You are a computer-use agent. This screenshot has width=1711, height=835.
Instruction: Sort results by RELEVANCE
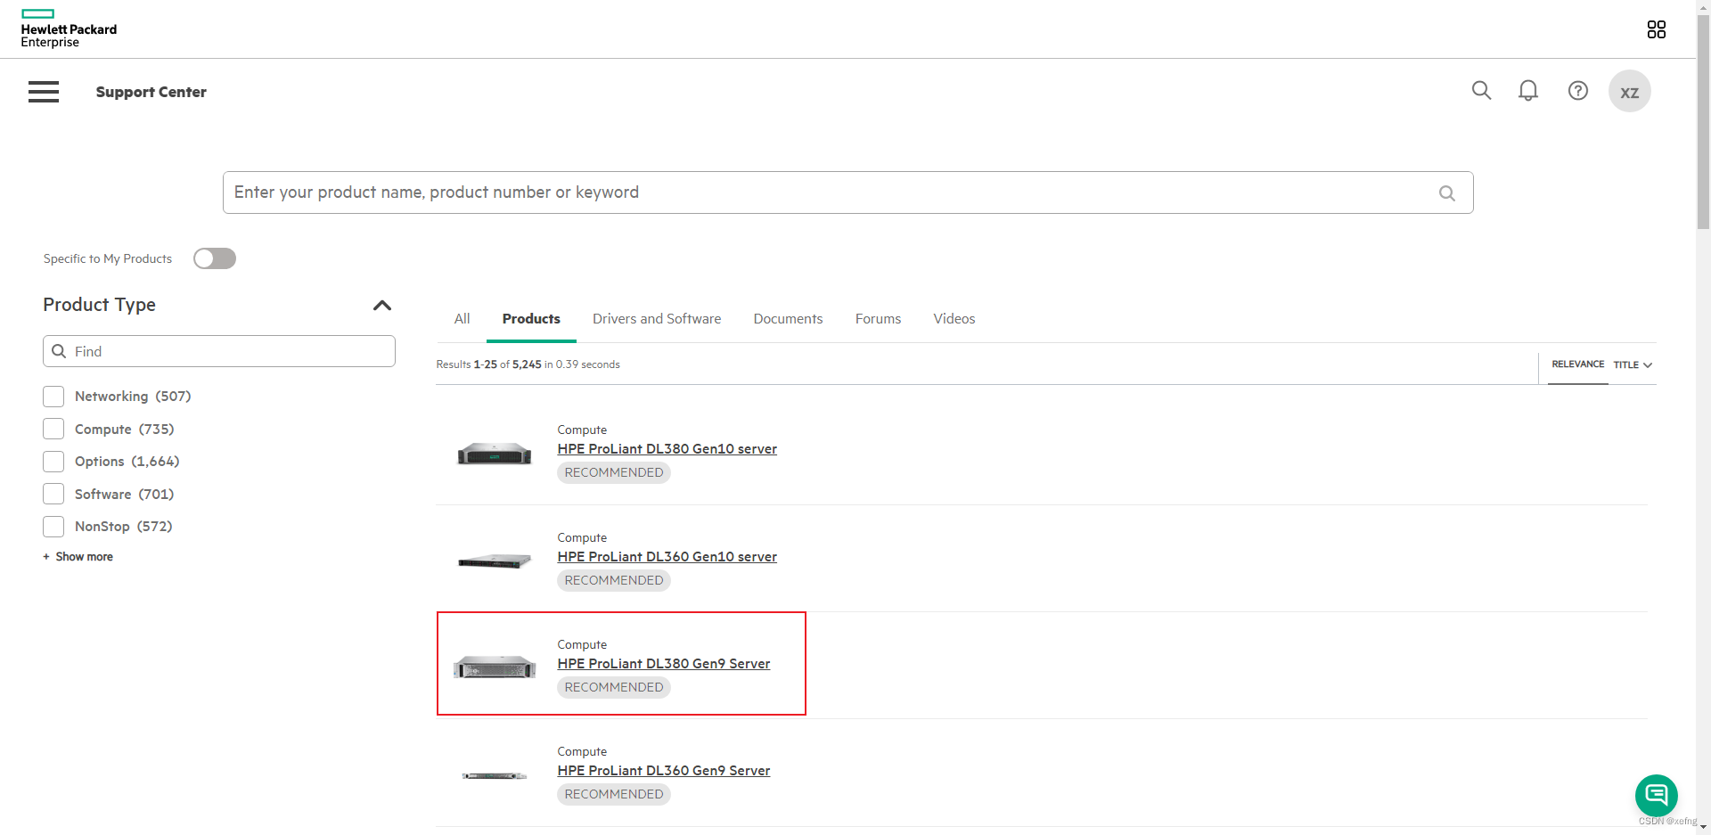(x=1577, y=364)
